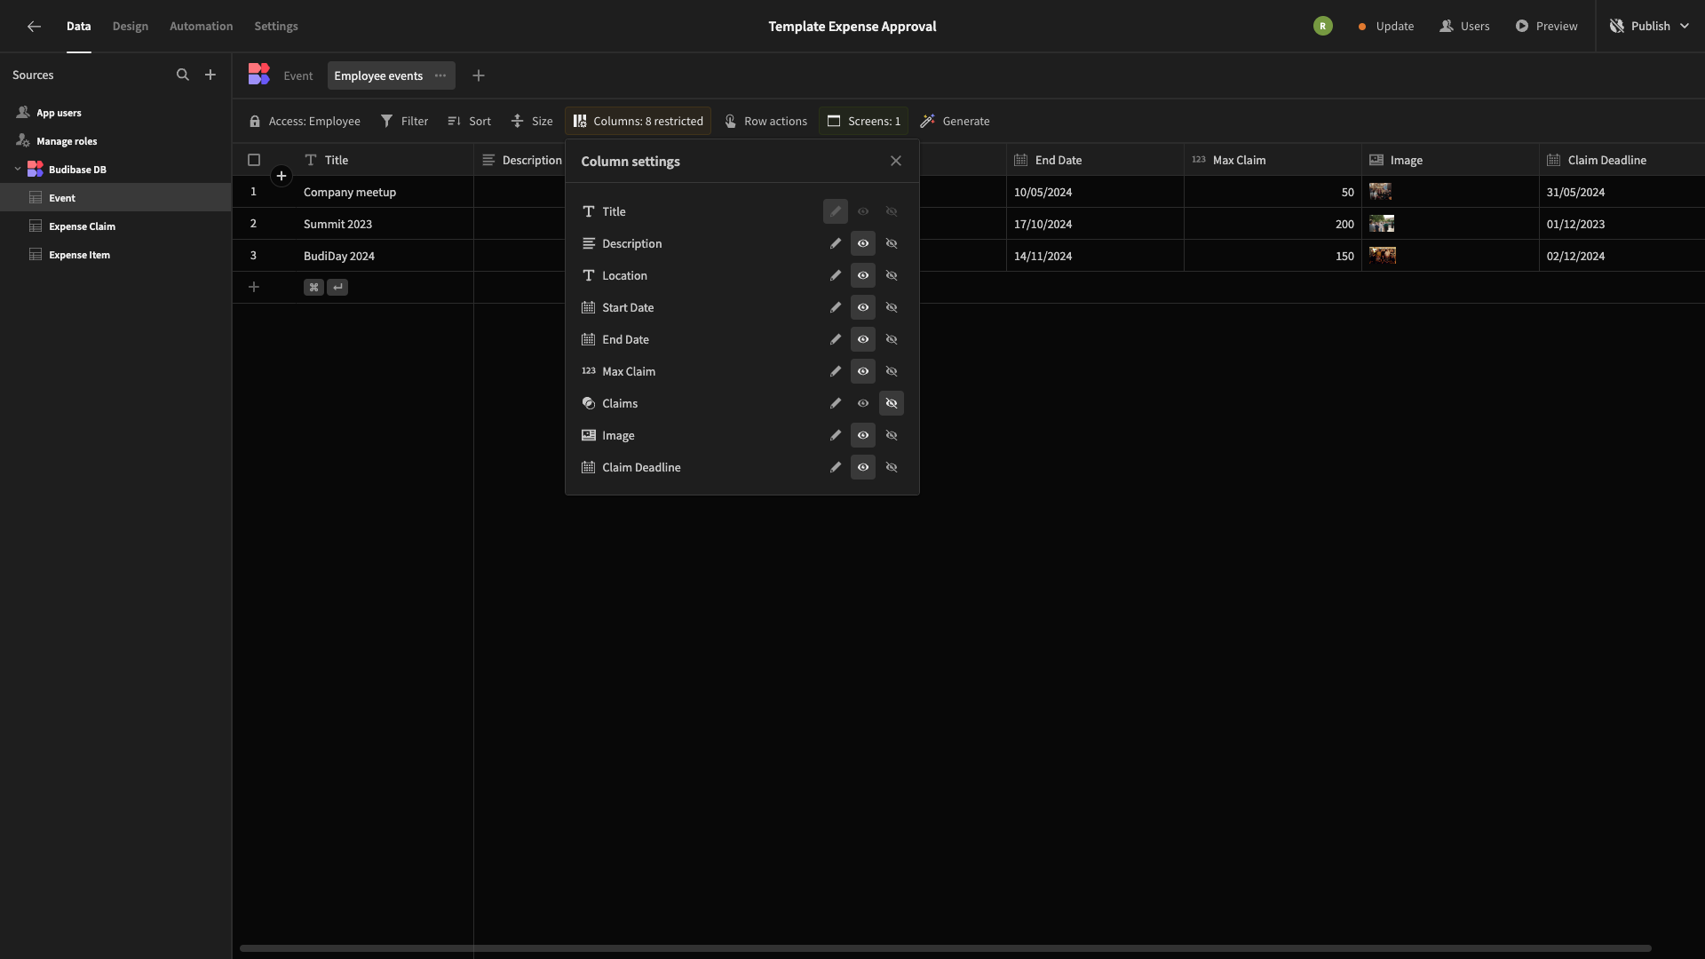Click edit pencil for Start Date column

[x=836, y=307]
